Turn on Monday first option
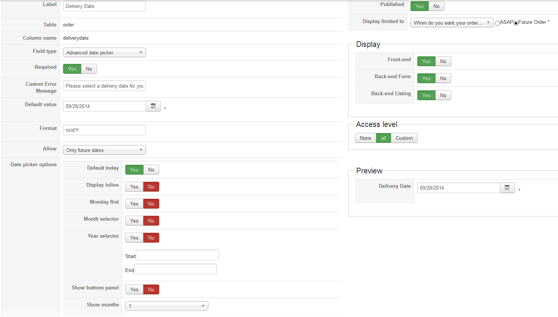Image resolution: width=558 pixels, height=317 pixels. pos(134,204)
